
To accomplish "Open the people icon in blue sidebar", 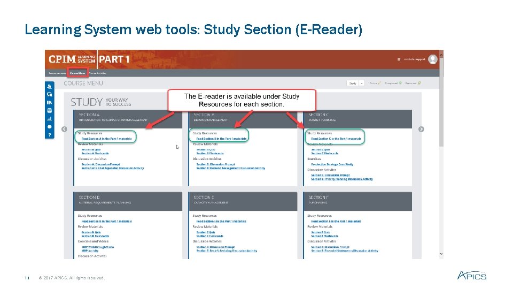I will point(49,87).
